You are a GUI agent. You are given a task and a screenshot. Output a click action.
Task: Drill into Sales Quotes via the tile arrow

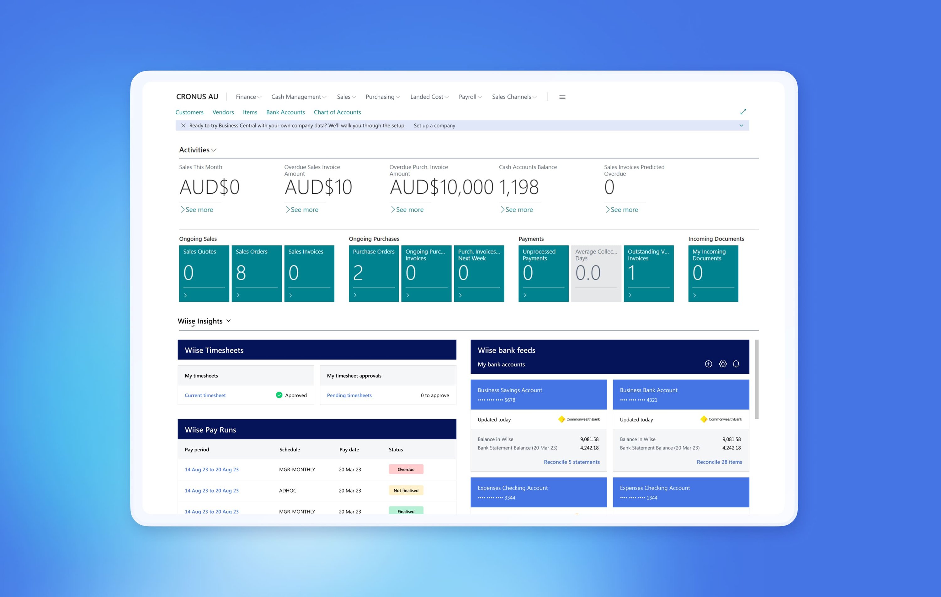186,295
